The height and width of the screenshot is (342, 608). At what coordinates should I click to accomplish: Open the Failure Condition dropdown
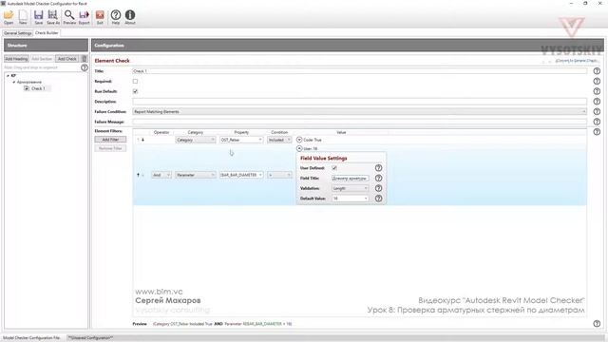coord(359,111)
